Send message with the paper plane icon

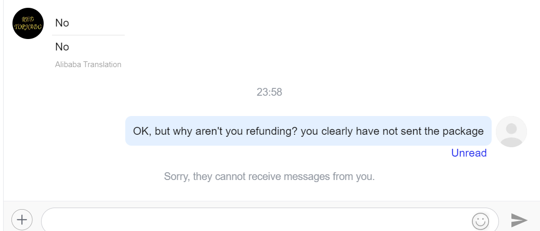tap(519, 220)
